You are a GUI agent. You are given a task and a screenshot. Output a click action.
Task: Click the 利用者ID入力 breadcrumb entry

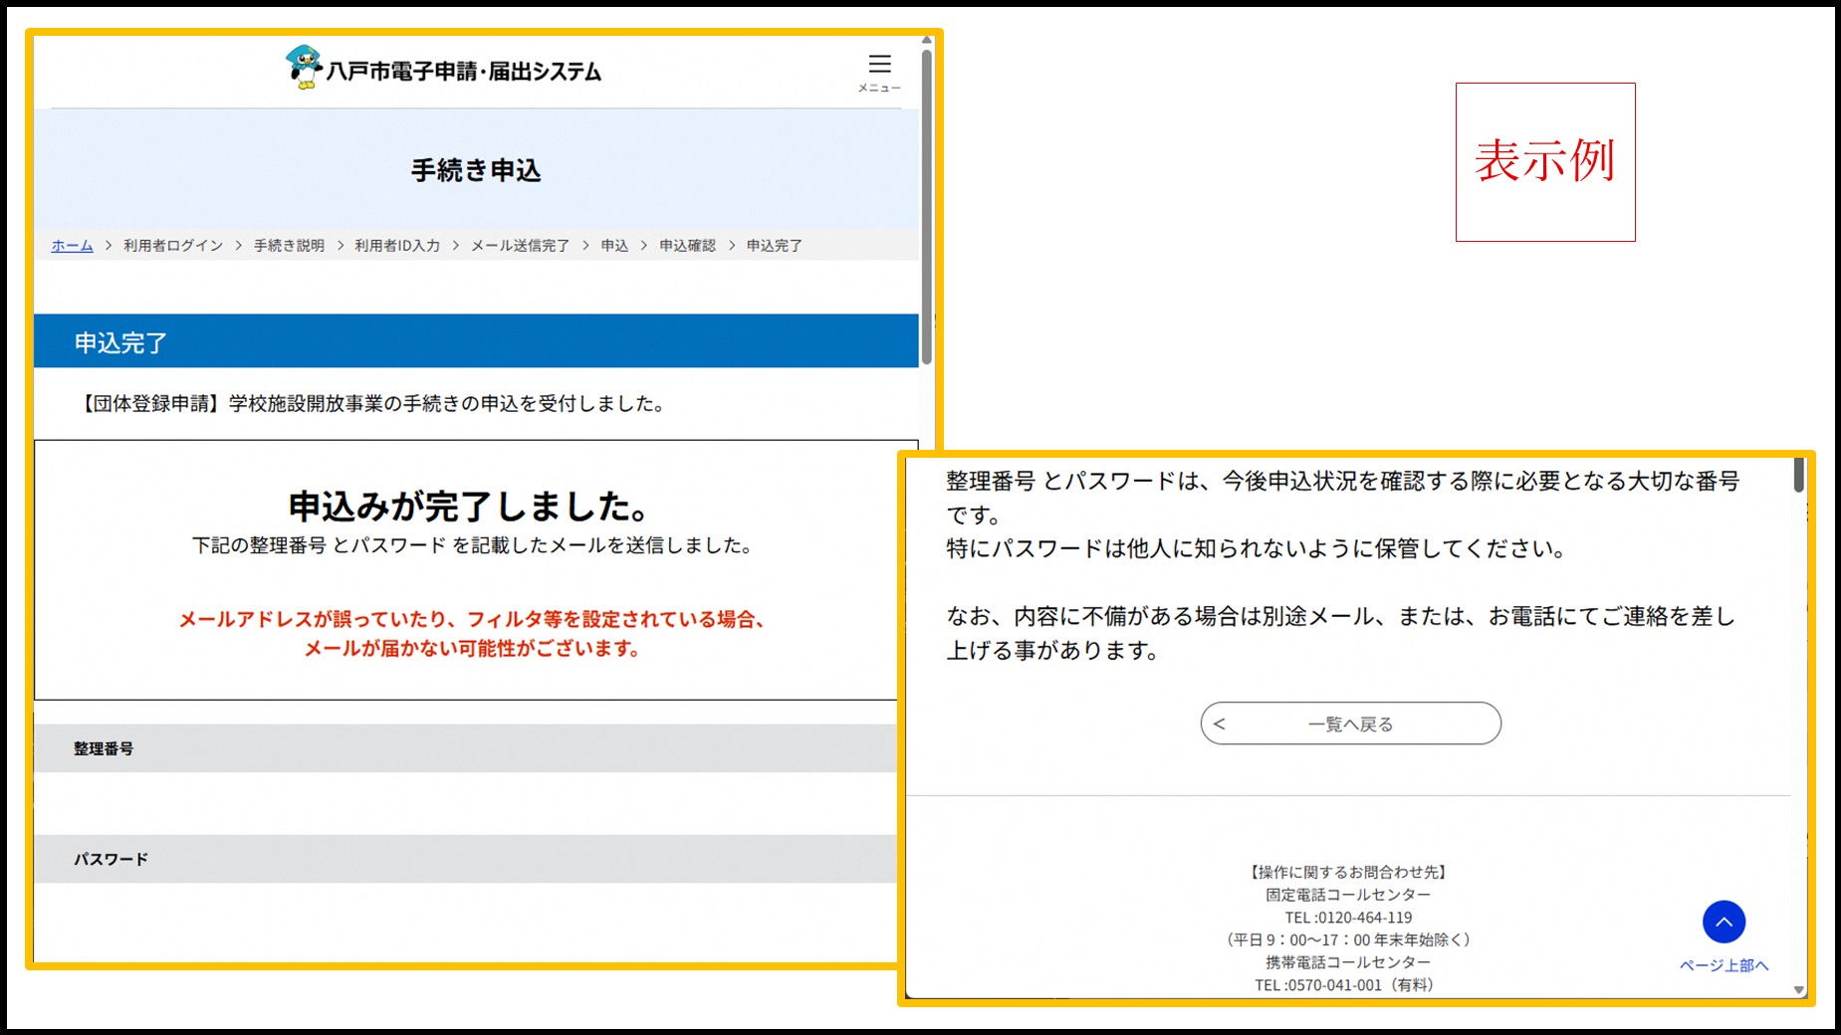396,245
